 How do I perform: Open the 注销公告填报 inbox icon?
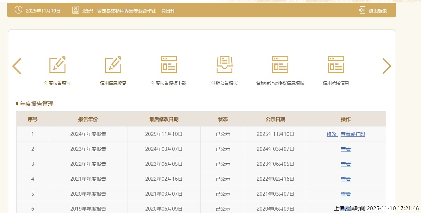click(225, 65)
